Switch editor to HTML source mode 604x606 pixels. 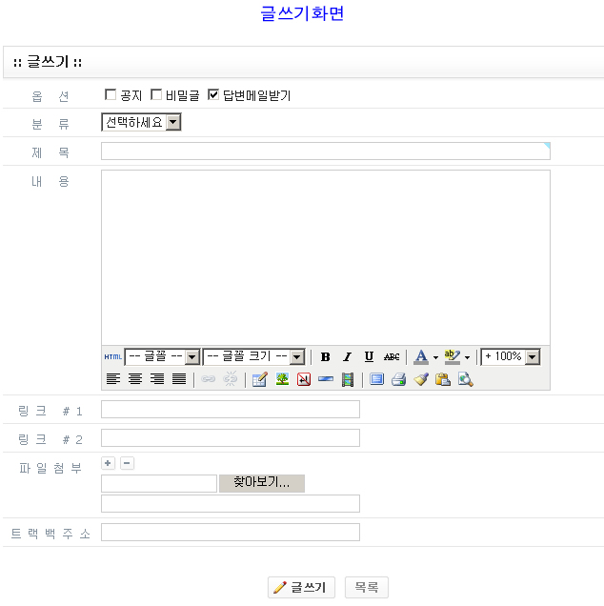tap(112, 356)
